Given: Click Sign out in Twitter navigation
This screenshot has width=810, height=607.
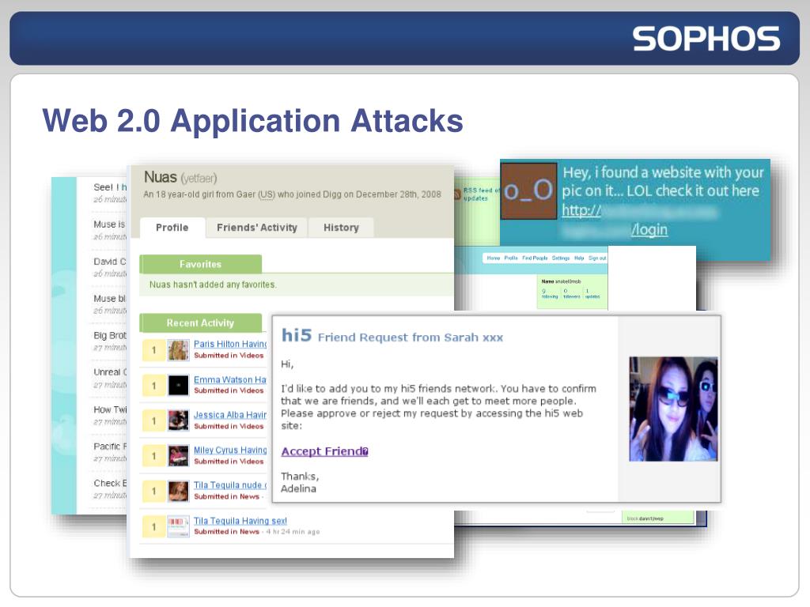Looking at the screenshot, I should tap(597, 258).
